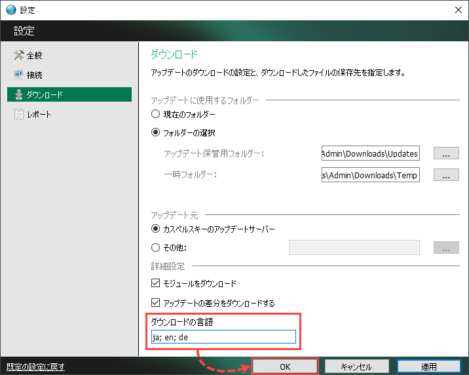The width and height of the screenshot is (469, 375).
Task: Click the アップデート保管用フォルダー path field
Action: 371,153
